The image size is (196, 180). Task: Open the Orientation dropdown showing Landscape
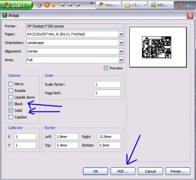pyautogui.click(x=121, y=43)
